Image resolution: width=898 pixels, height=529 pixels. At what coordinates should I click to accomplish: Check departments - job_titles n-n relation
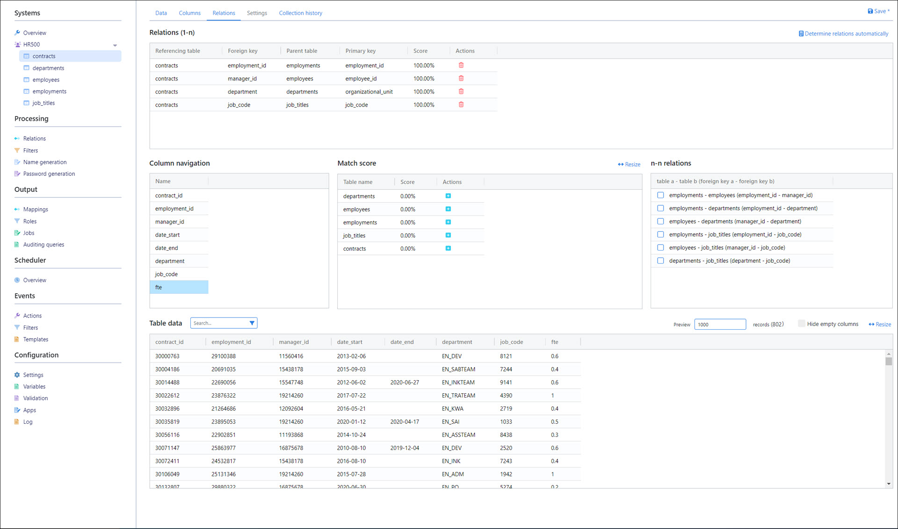click(x=660, y=261)
